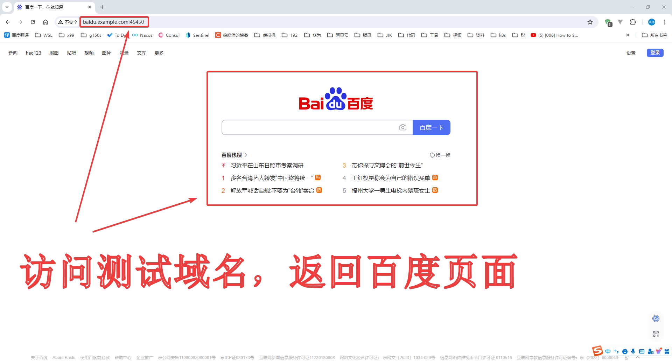672x364 pixels.
Task: Click the 换一换 refresh hot searches icon
Action: 432,155
